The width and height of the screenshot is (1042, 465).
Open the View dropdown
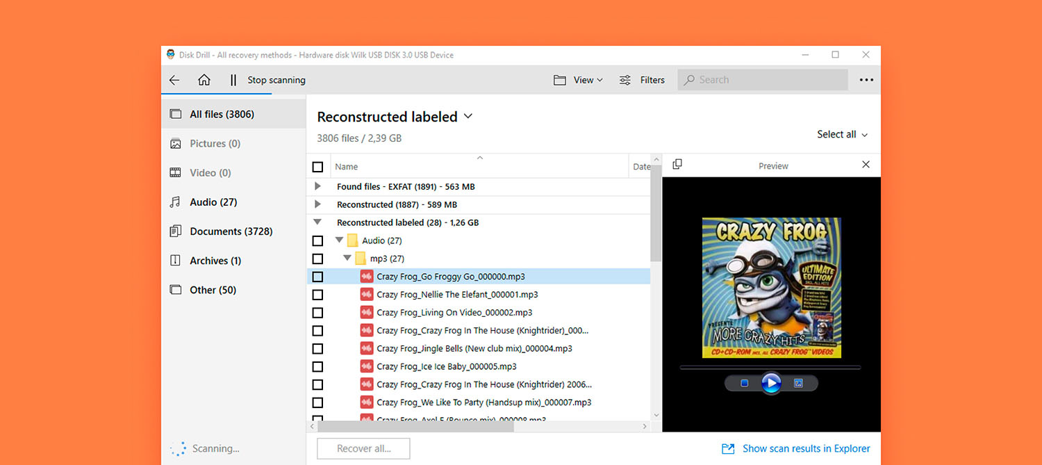(x=578, y=80)
